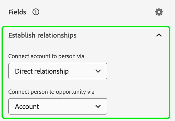Expand account-to-person connection options
175x121 pixels.
point(58,71)
